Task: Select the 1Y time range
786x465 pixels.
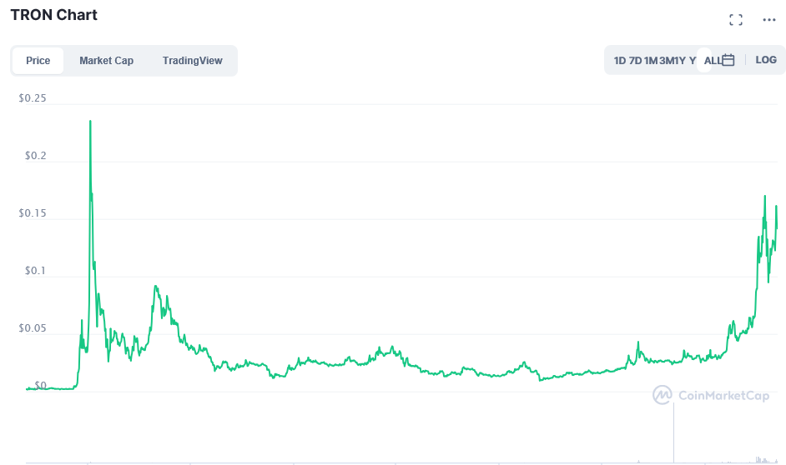Action: [680, 61]
